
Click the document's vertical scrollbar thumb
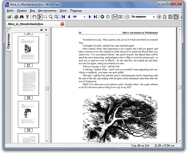[x=180, y=88]
